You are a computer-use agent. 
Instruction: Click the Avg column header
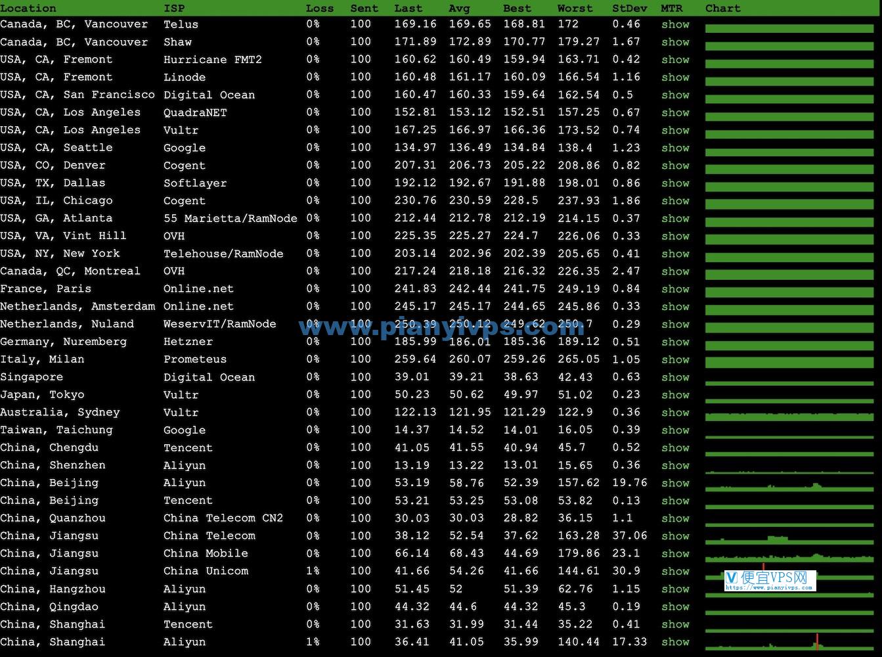click(x=460, y=9)
